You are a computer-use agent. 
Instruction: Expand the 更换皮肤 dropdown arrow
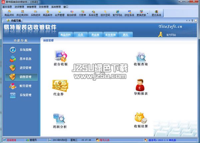pyautogui.click(x=148, y=13)
